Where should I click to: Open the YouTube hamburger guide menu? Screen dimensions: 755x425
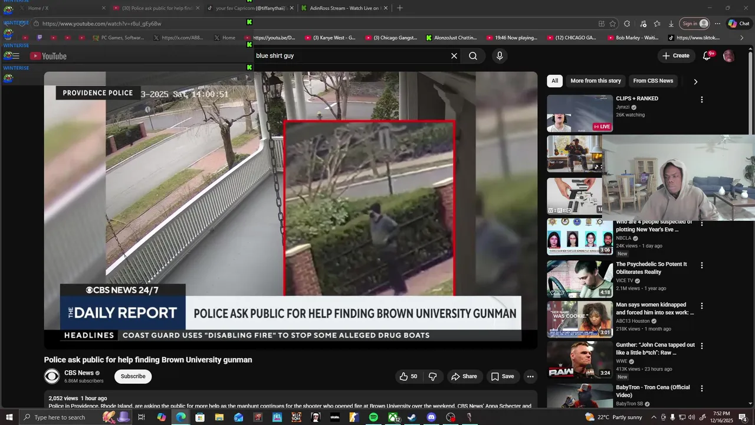(15, 56)
